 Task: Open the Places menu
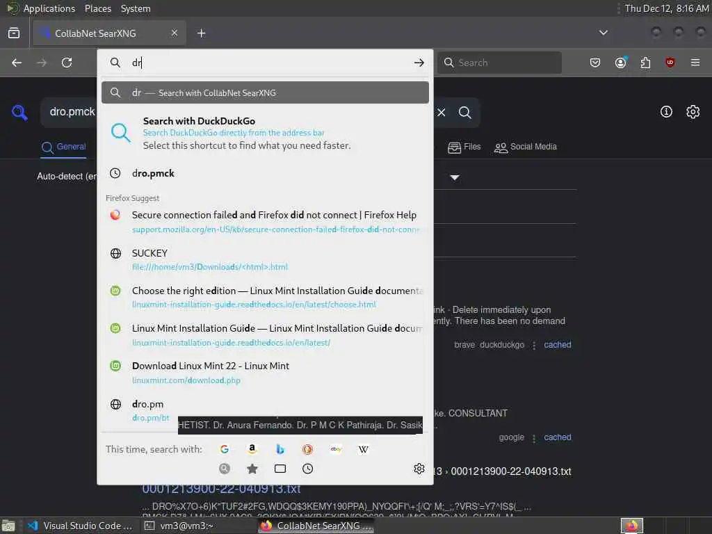(97, 8)
